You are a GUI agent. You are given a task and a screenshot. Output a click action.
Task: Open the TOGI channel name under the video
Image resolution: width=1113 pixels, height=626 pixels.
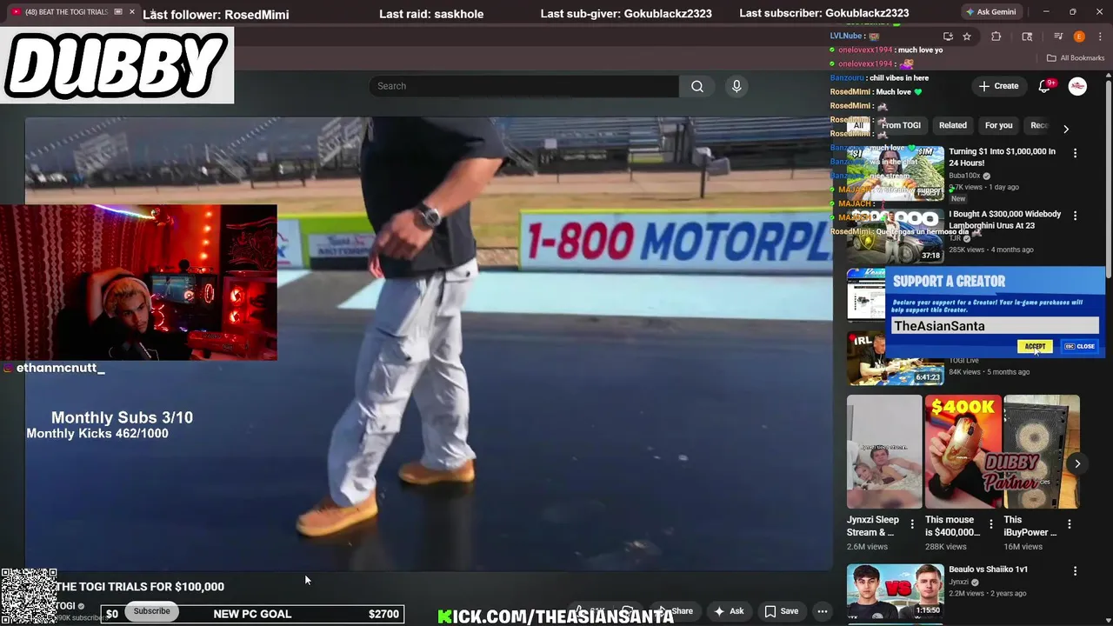66,606
